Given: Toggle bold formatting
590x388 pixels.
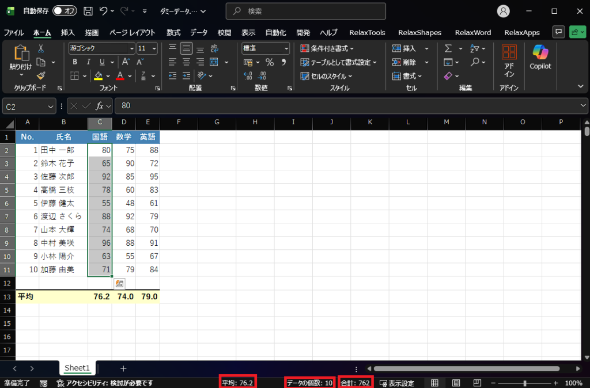Looking at the screenshot, I should 75,62.
